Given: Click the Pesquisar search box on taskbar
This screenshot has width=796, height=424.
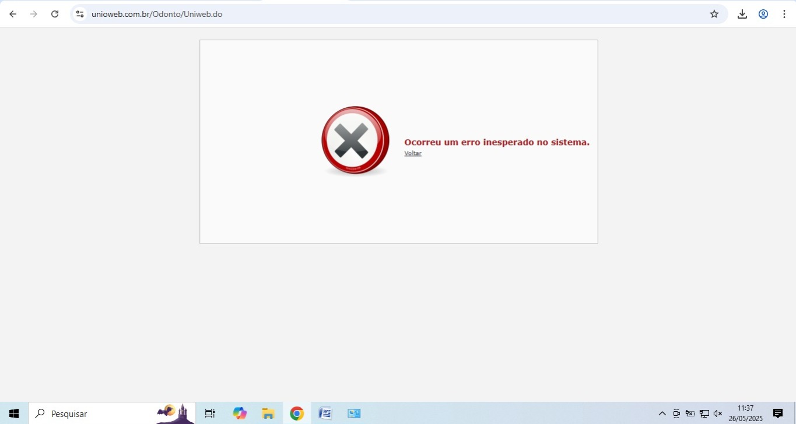Looking at the screenshot, I should (112, 414).
